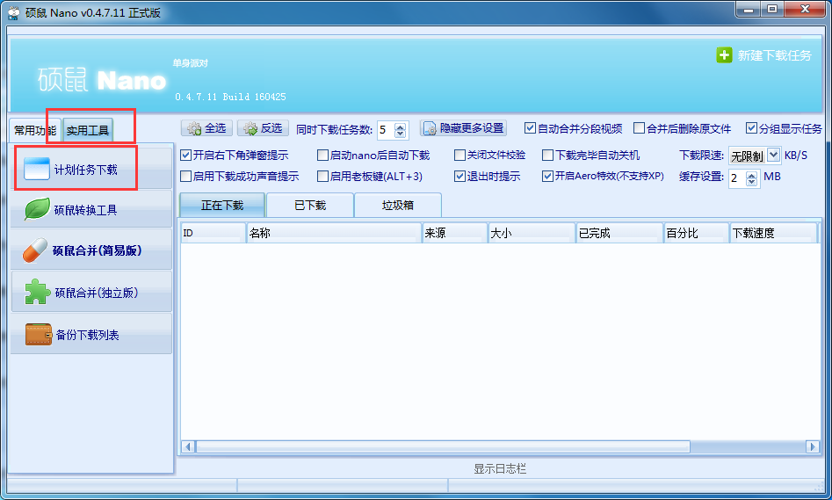Click the green plus new download icon
This screenshot has width=832, height=500.
click(724, 55)
